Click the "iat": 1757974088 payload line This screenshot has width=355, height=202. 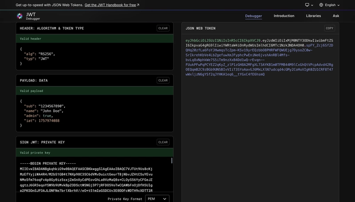[42, 121]
